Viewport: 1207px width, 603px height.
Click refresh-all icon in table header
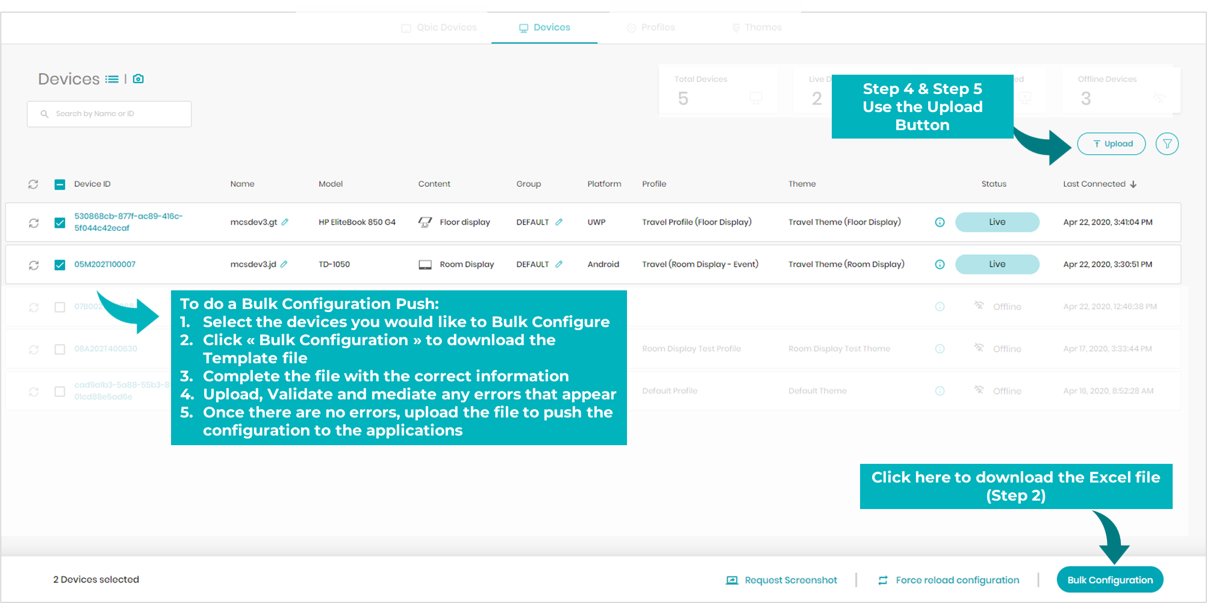pos(33,184)
